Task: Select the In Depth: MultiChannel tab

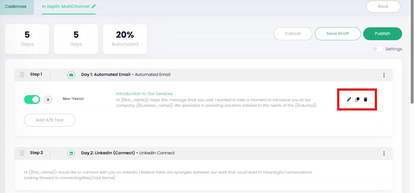Action: point(65,6)
